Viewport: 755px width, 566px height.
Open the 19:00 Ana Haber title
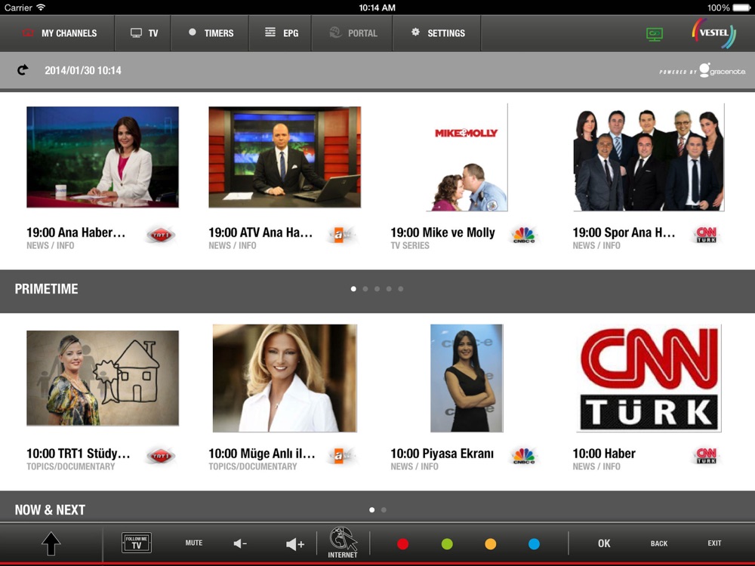click(x=75, y=232)
